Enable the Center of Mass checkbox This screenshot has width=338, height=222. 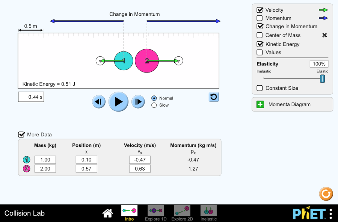(260, 35)
